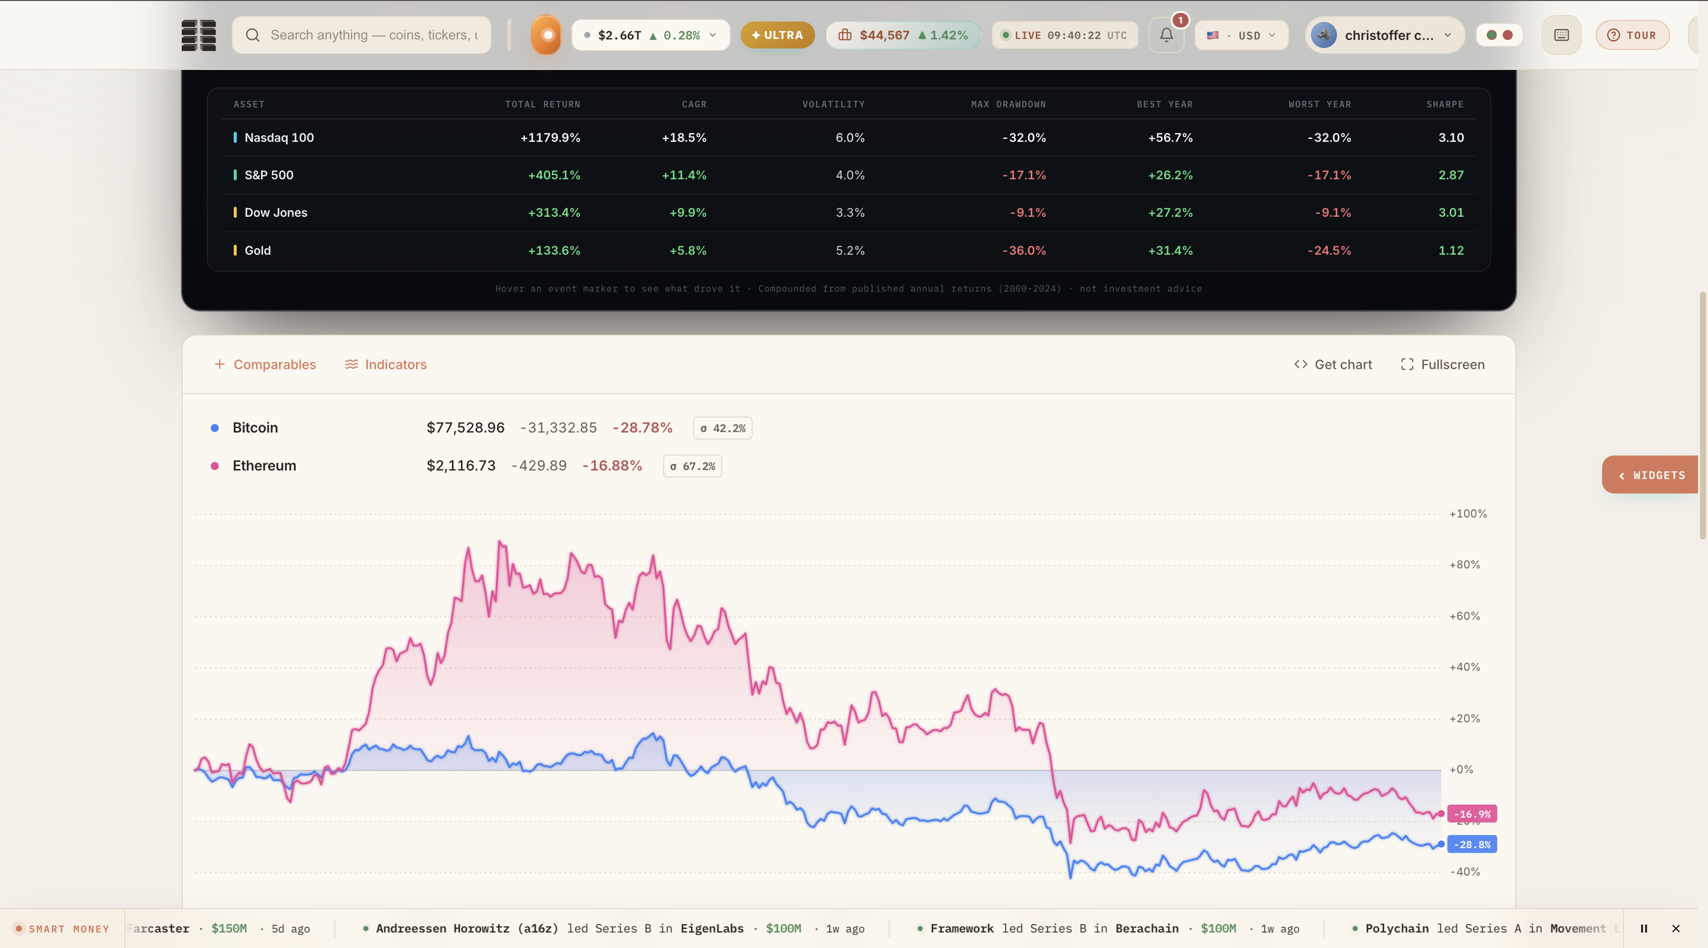
Task: Open the EigenLabs funding ticker item
Action: [613, 929]
